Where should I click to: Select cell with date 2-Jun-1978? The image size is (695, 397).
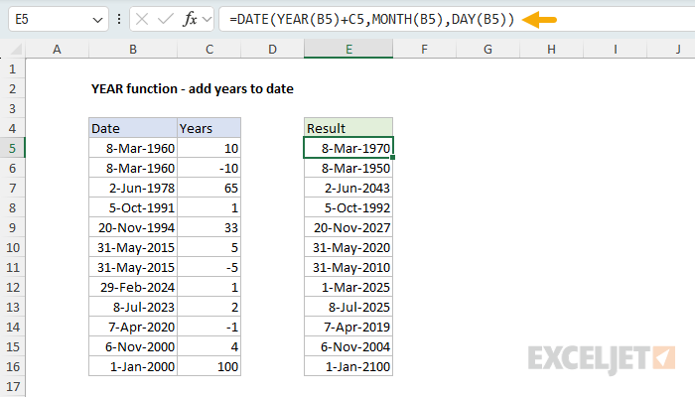(133, 188)
